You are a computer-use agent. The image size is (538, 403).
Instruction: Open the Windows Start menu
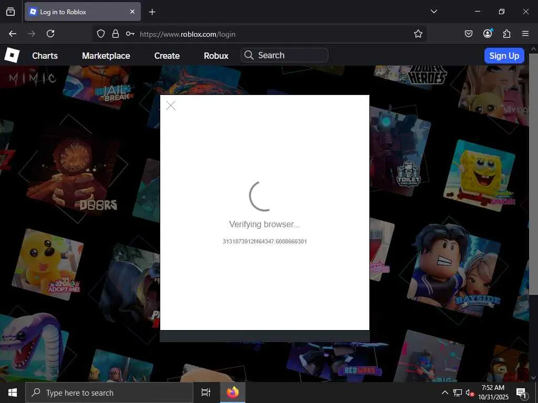click(13, 393)
